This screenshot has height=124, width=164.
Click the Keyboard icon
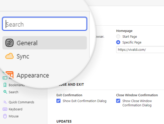[5, 109]
